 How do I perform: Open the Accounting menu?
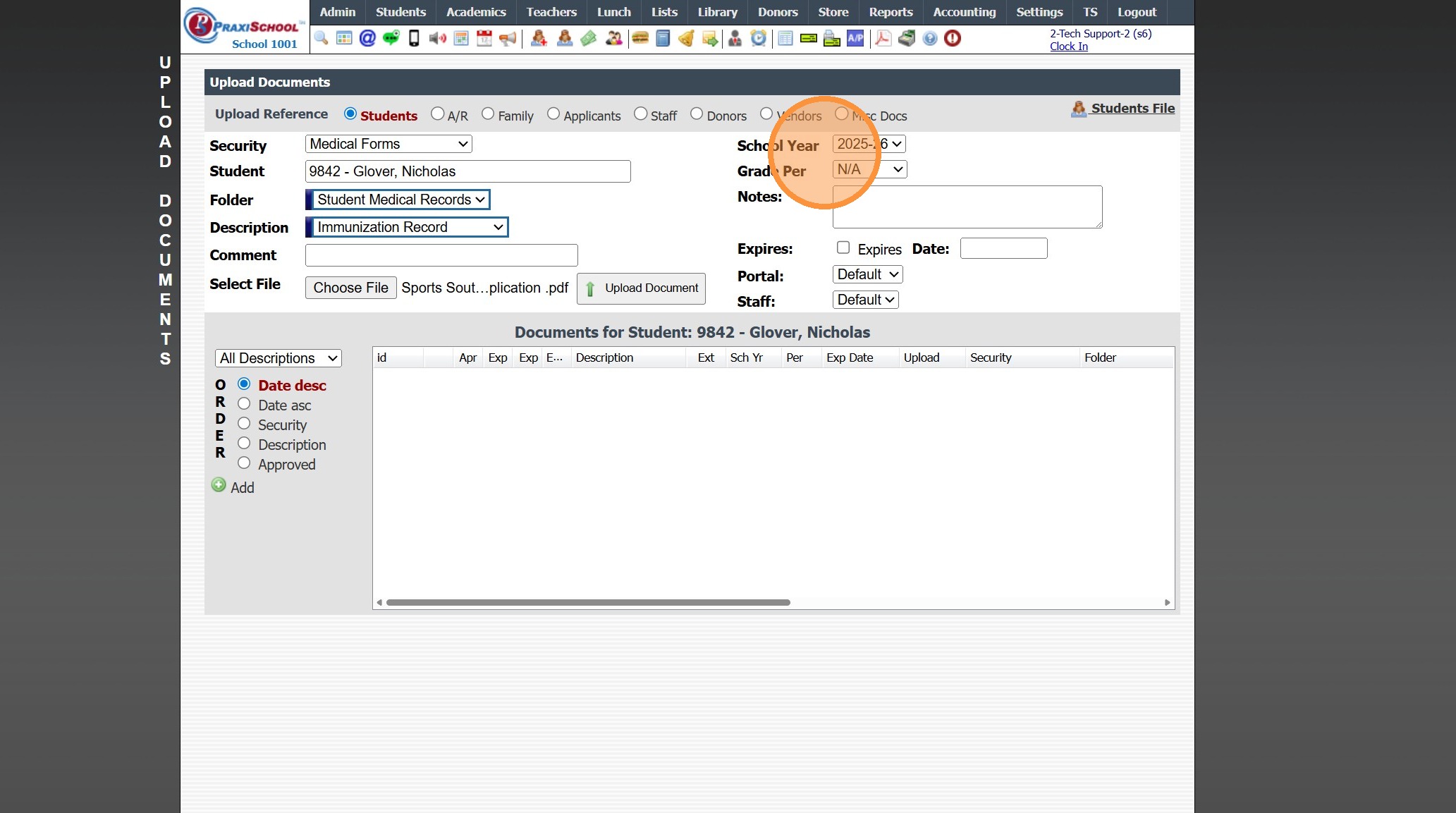964,12
